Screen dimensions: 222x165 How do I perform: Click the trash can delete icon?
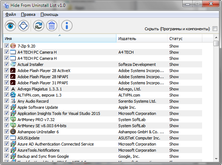52,26
